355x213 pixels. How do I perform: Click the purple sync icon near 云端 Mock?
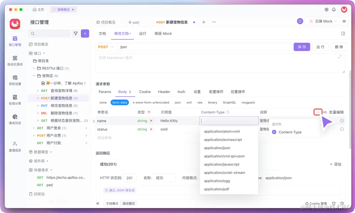click(x=299, y=21)
